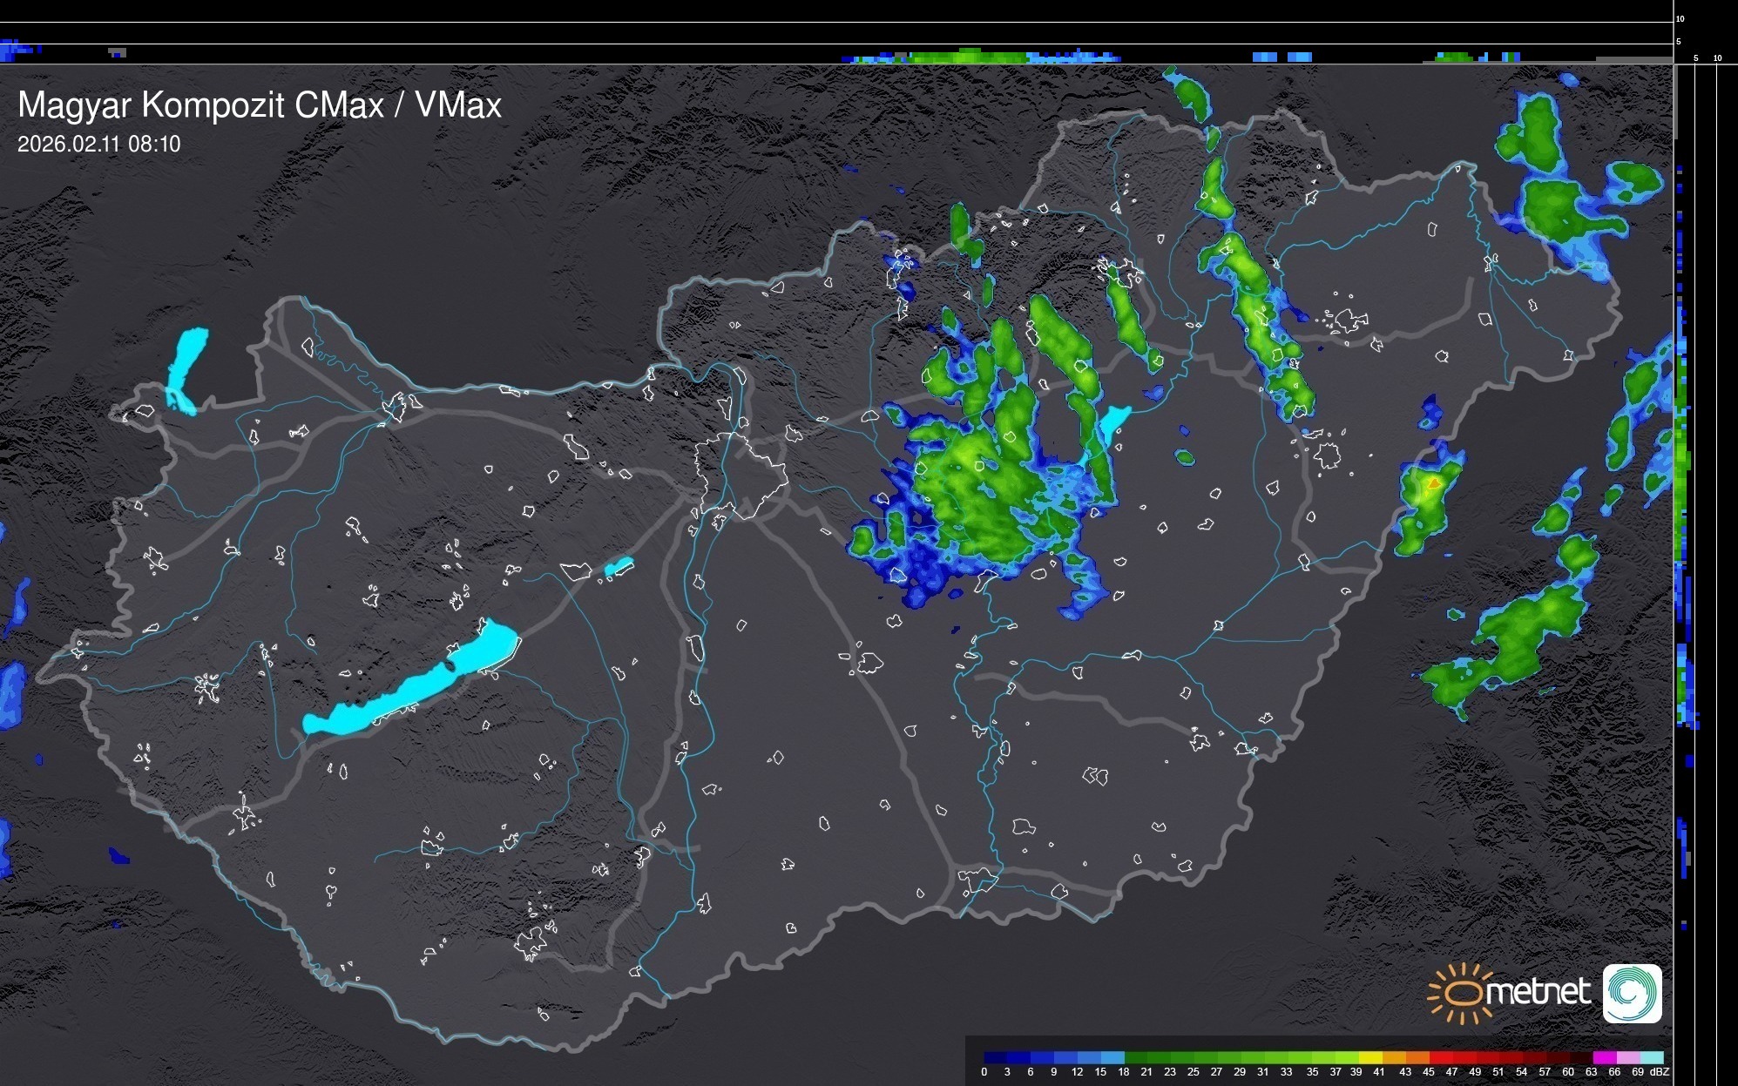Select the yellow 39 dBZ legend swatch
The width and height of the screenshot is (1738, 1086).
1370,1057
